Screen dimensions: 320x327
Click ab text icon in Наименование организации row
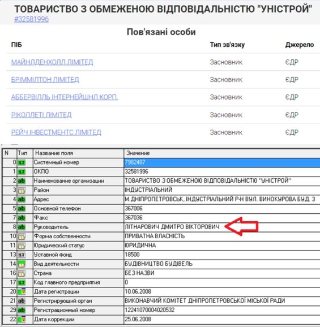(22, 181)
